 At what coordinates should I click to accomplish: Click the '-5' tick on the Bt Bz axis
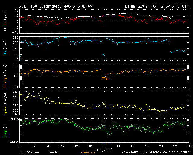16,27
